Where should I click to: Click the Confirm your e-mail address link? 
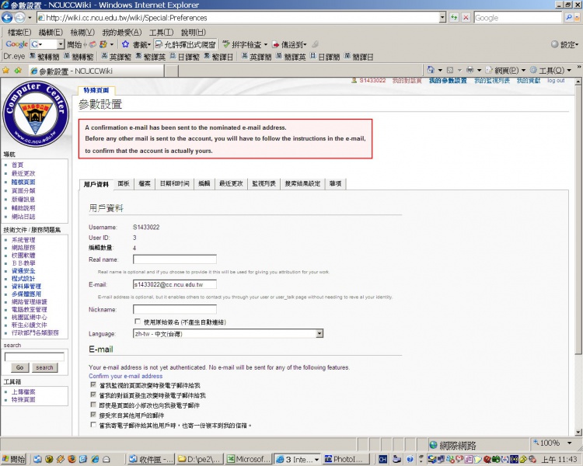click(x=126, y=376)
